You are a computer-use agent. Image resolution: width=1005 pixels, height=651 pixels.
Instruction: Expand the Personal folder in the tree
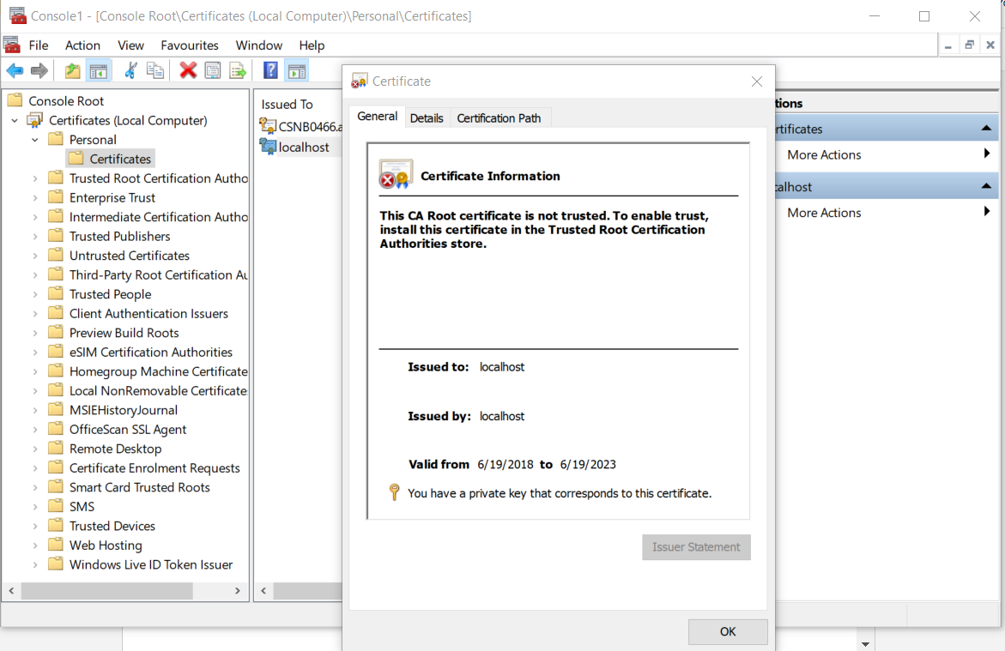pos(34,139)
